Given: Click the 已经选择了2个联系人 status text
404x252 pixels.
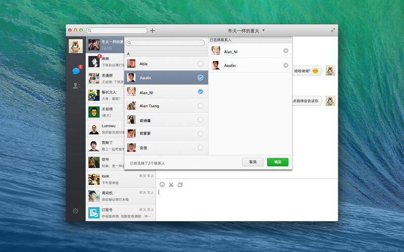Looking at the screenshot, I should tap(147, 163).
